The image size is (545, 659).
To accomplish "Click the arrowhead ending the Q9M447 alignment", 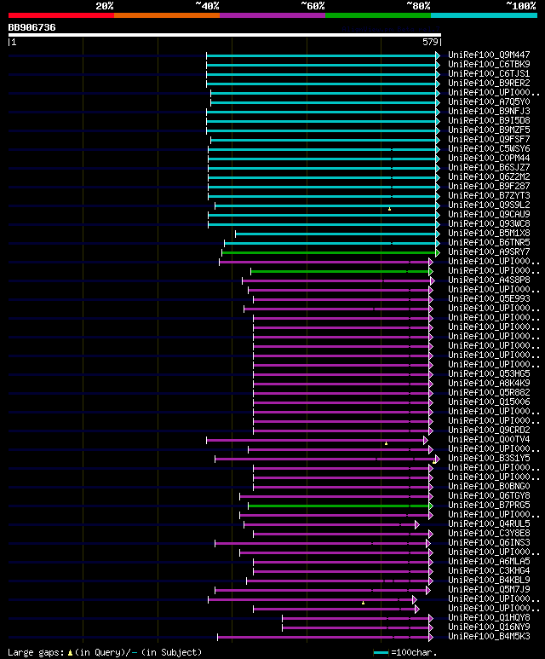I will [438, 55].
